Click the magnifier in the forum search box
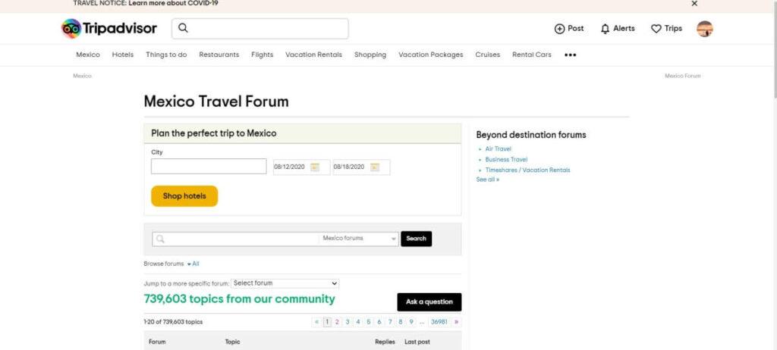777x350 pixels. [x=160, y=239]
